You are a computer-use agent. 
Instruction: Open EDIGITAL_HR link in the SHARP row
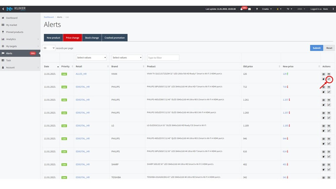[x=83, y=164]
